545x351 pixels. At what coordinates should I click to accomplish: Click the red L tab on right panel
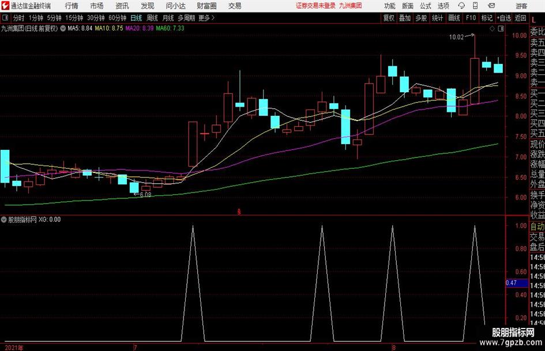[533, 20]
